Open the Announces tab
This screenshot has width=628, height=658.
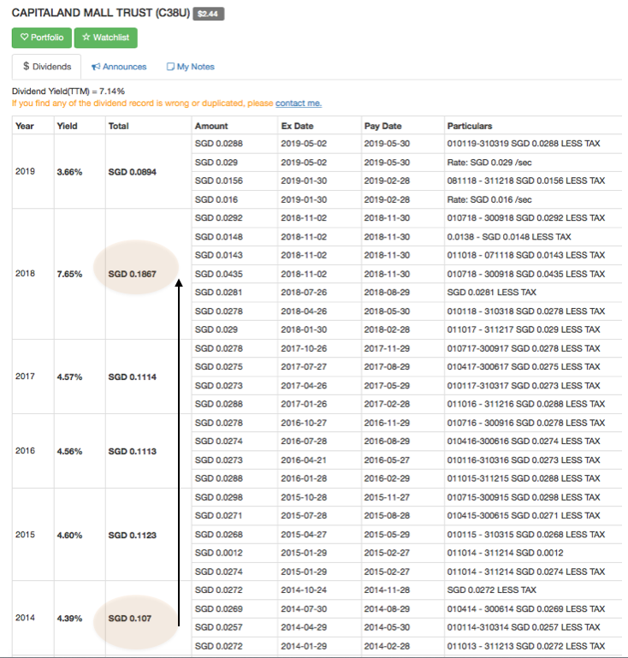click(119, 67)
